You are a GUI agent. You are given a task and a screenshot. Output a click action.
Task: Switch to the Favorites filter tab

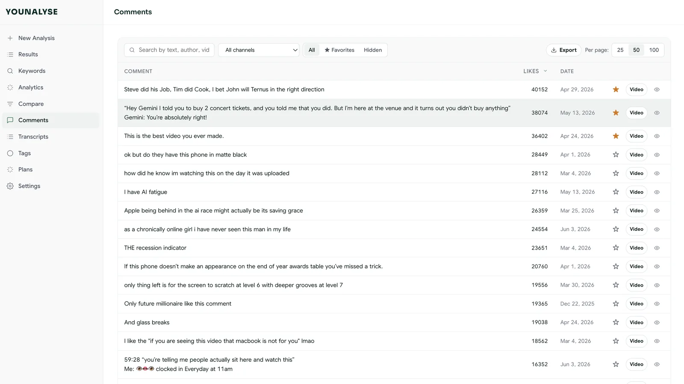[339, 50]
